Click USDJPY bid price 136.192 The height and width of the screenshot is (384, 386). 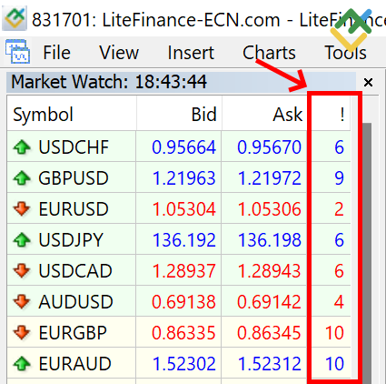click(x=184, y=240)
